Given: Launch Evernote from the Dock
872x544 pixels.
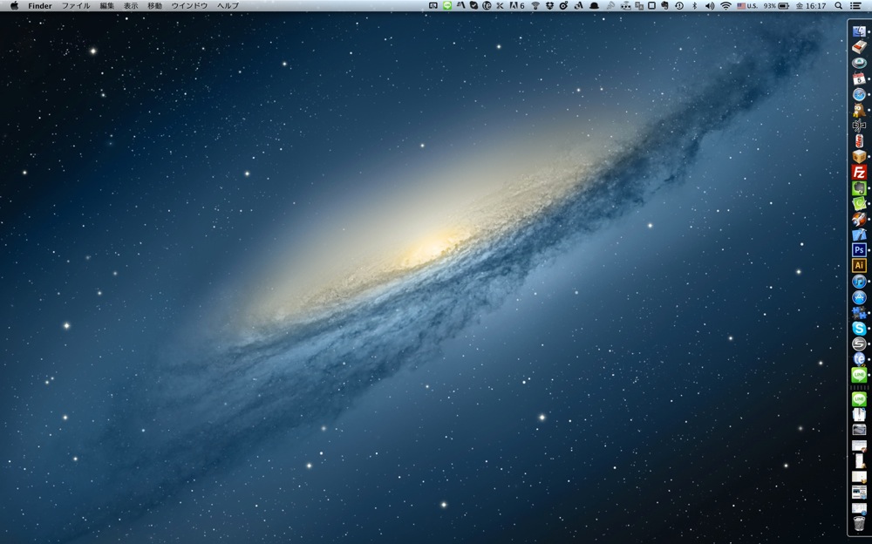Looking at the screenshot, I should 859,187.
